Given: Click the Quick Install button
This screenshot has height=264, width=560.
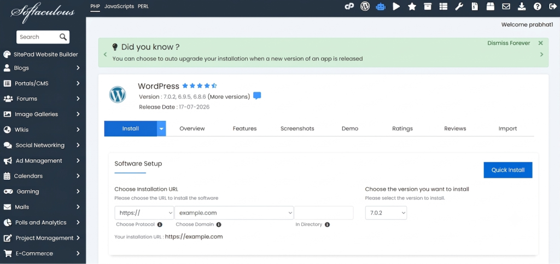Looking at the screenshot, I should [x=508, y=170].
